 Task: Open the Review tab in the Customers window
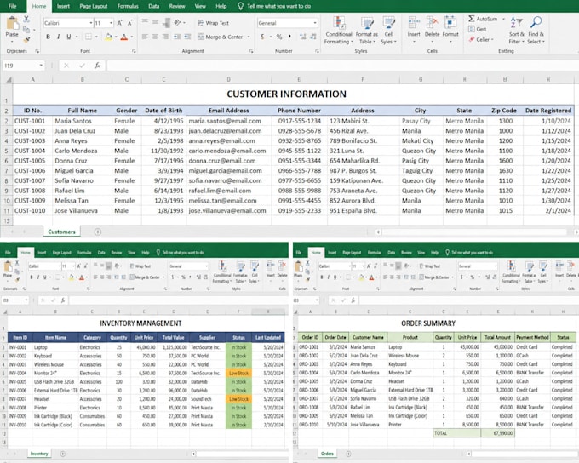pyautogui.click(x=177, y=6)
